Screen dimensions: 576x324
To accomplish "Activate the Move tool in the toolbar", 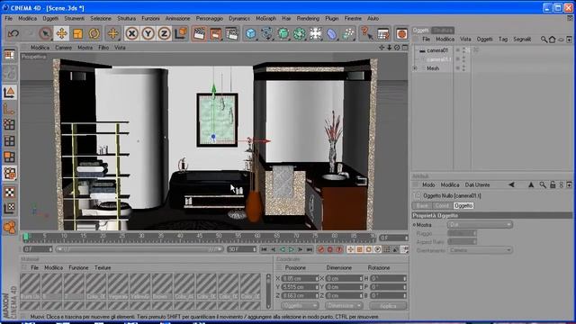I will pos(61,33).
